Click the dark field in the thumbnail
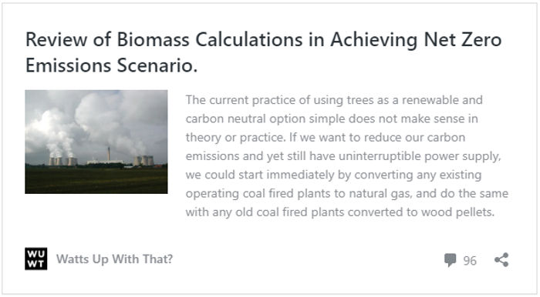The height and width of the screenshot is (297, 540). (96, 180)
